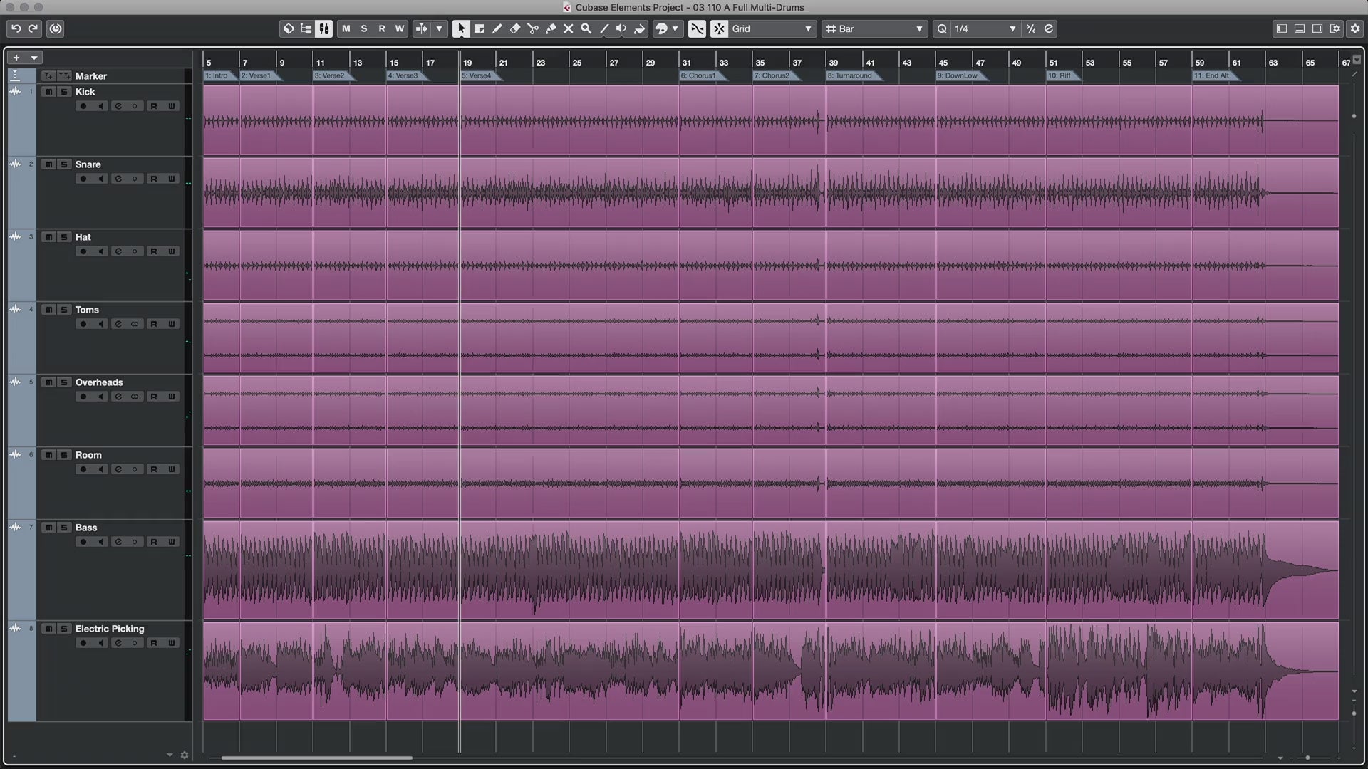The width and height of the screenshot is (1368, 769).
Task: Solo the Snare track
Action: [64, 164]
